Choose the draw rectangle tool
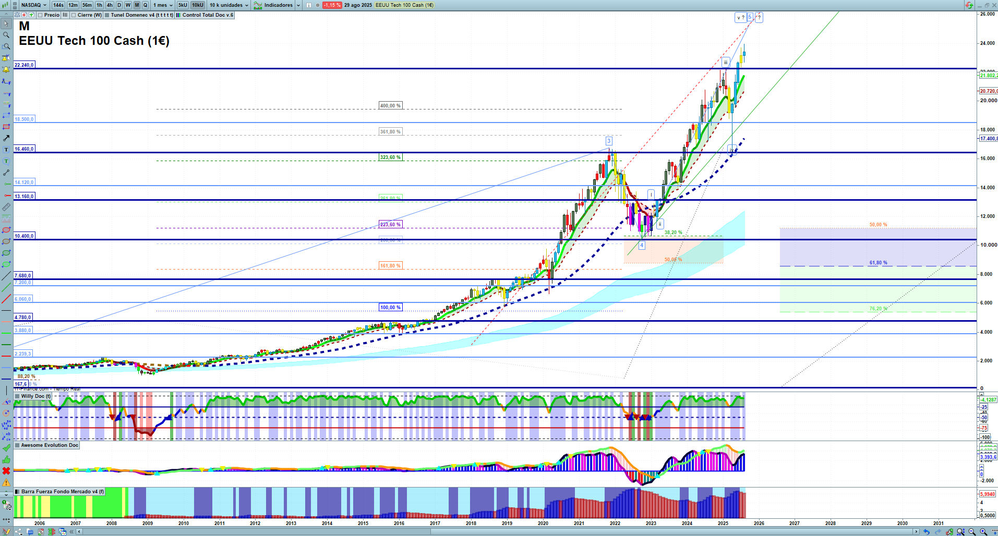Screen dimensions: 998x536 pos(6,115)
